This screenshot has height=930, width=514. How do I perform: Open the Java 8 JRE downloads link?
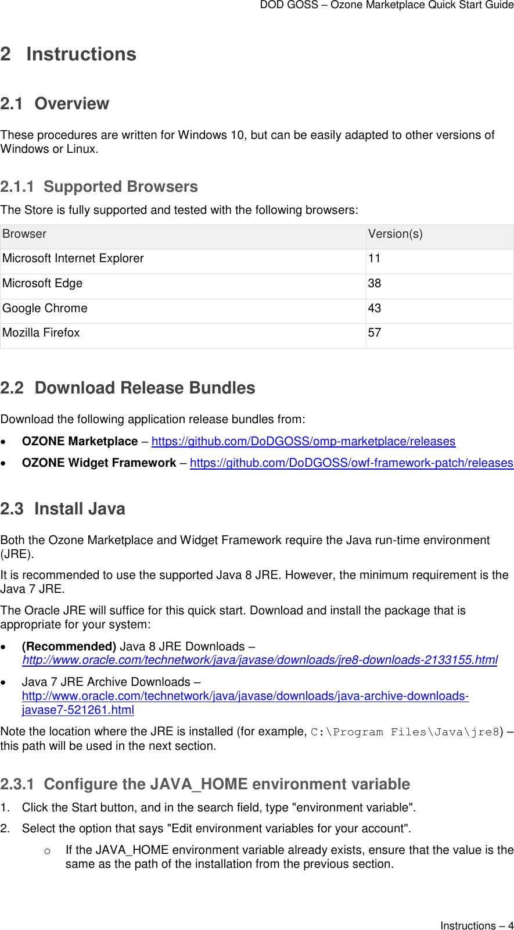(260, 660)
